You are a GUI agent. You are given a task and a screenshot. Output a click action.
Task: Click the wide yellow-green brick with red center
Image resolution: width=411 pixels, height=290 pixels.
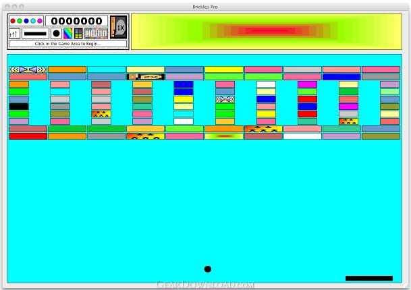coord(224,136)
